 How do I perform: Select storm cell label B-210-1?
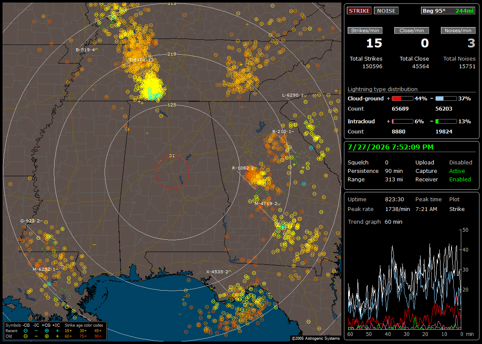(x=283, y=132)
